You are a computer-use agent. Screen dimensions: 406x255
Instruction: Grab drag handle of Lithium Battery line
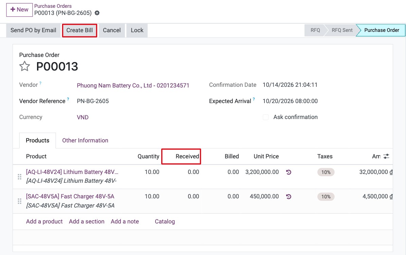pyautogui.click(x=19, y=177)
